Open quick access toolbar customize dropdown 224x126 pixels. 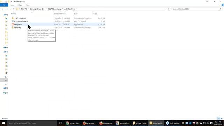coord(11,2)
